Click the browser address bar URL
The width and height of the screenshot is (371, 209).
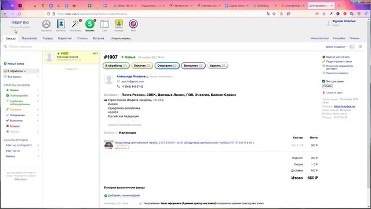[93, 14]
